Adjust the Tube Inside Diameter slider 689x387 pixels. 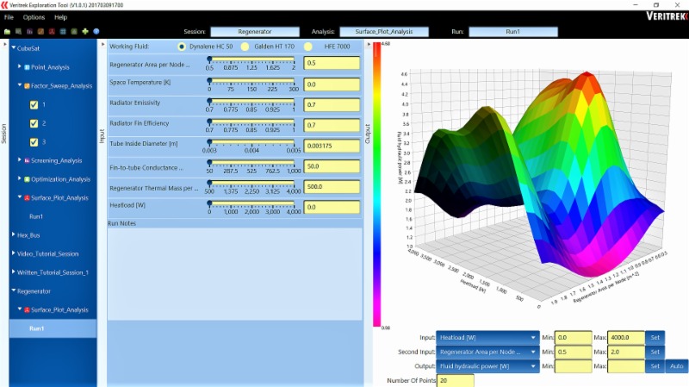point(251,142)
